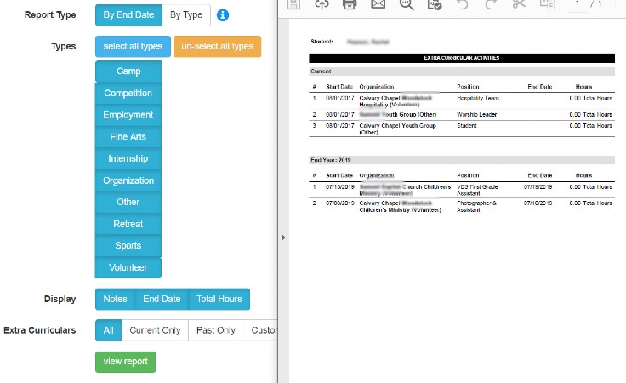
Task: Click the green view report button
Action: pos(125,362)
